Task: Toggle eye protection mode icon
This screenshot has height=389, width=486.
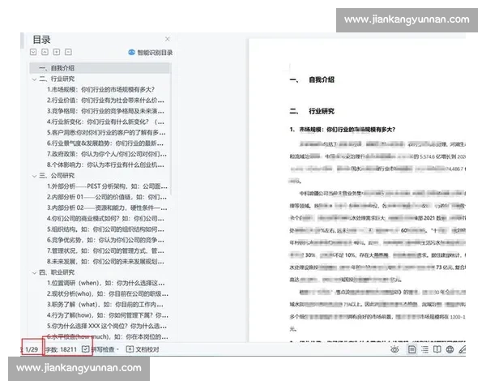Action: coord(394,349)
